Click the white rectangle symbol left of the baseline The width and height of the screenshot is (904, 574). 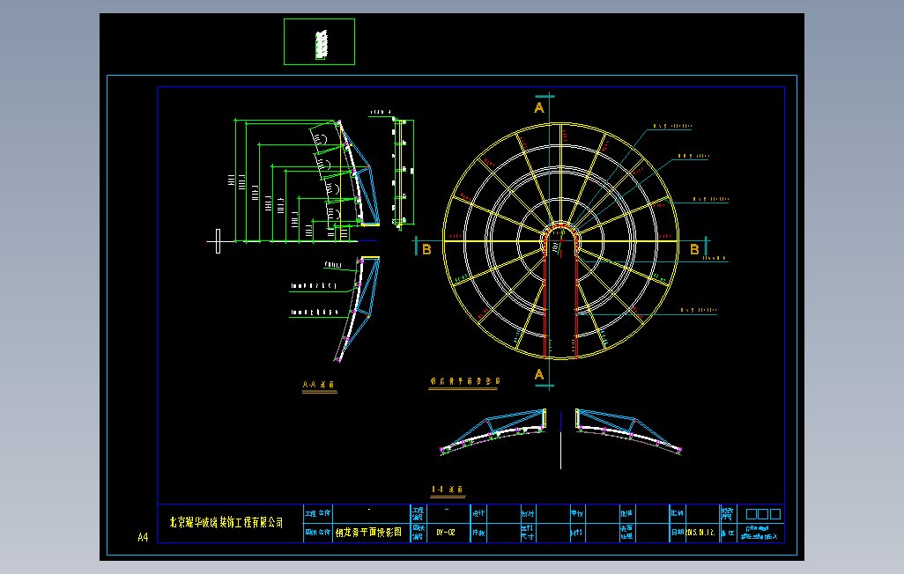[x=218, y=241]
